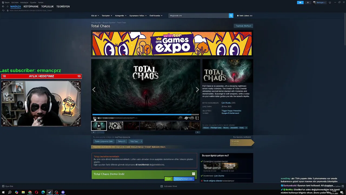The height and width of the screenshot is (195, 346).
Task: Show next media with right arrow
Action: click(x=197, y=90)
